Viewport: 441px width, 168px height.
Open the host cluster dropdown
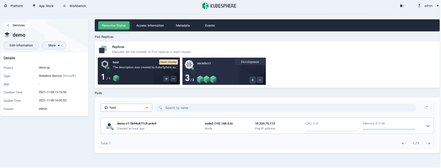pos(126,108)
